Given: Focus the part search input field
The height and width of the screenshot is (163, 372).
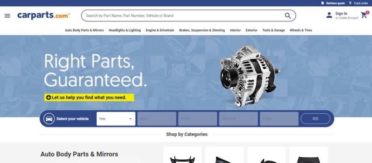Looking at the screenshot, I should click(x=182, y=15).
